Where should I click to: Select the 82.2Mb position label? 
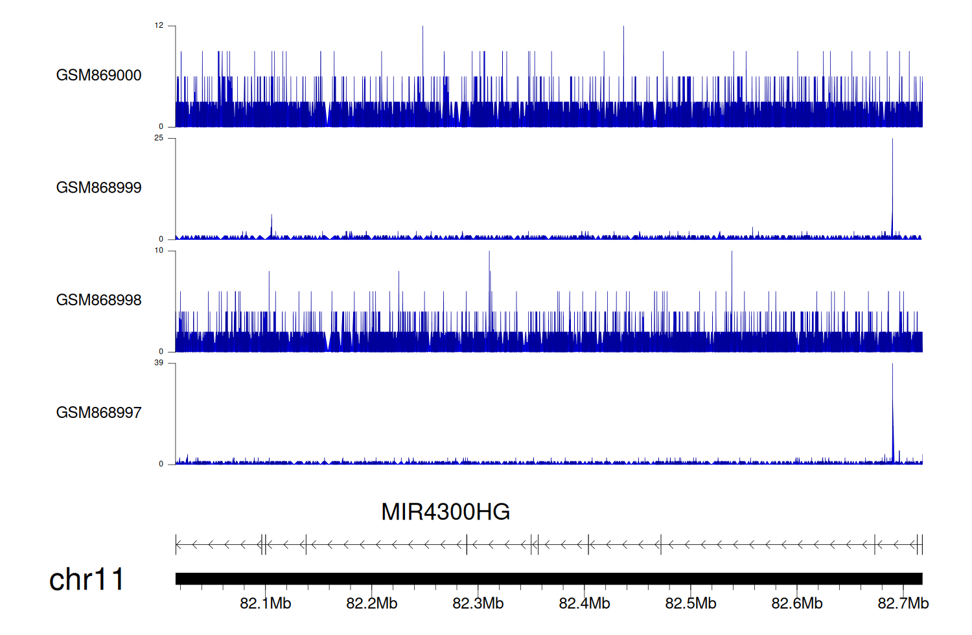[x=371, y=603]
